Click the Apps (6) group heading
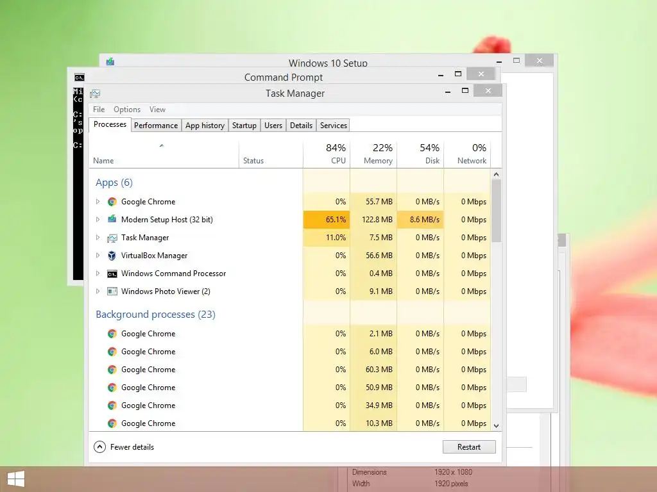This screenshot has width=657, height=492. [114, 183]
